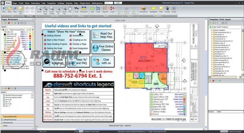This screenshot has height=133, width=244.
Task: Open Pages, Bookmarks panel header dropdown arrow
Action: pos(33,19)
